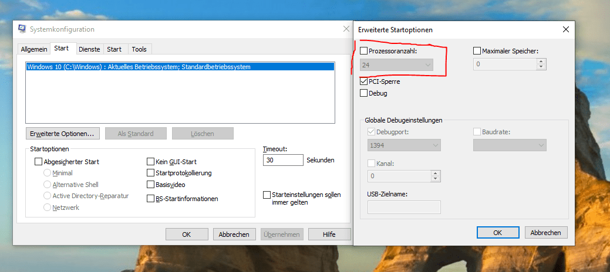The image size is (610, 272).
Task: Open the Tools tab
Action: 139,49
